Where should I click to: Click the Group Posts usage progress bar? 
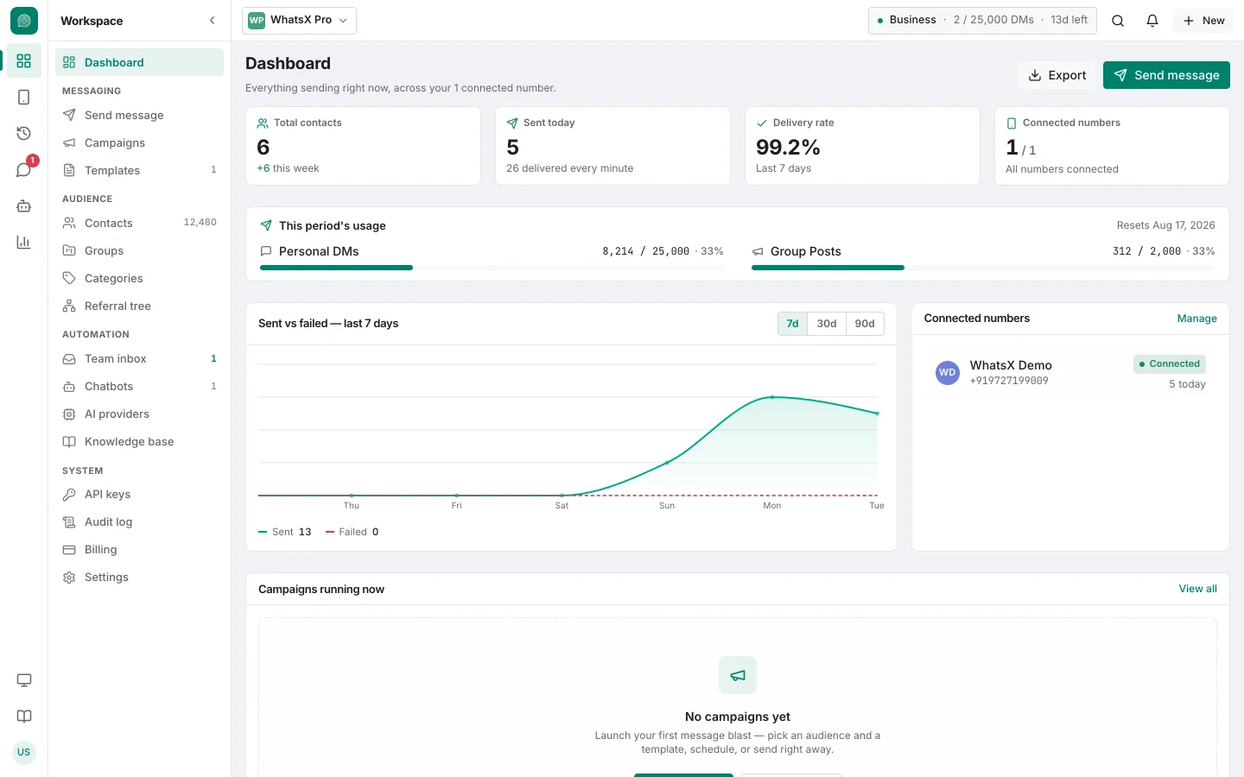click(983, 268)
